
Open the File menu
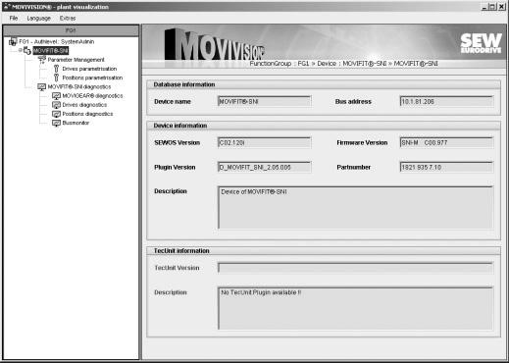(x=14, y=19)
